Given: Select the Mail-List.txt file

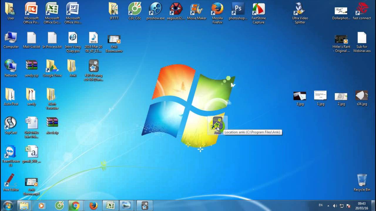Looking at the screenshot, I should pyautogui.click(x=31, y=40).
